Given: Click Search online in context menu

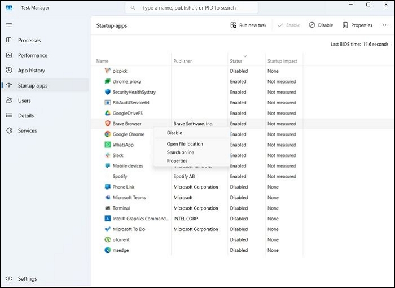Looking at the screenshot, I should 180,152.
